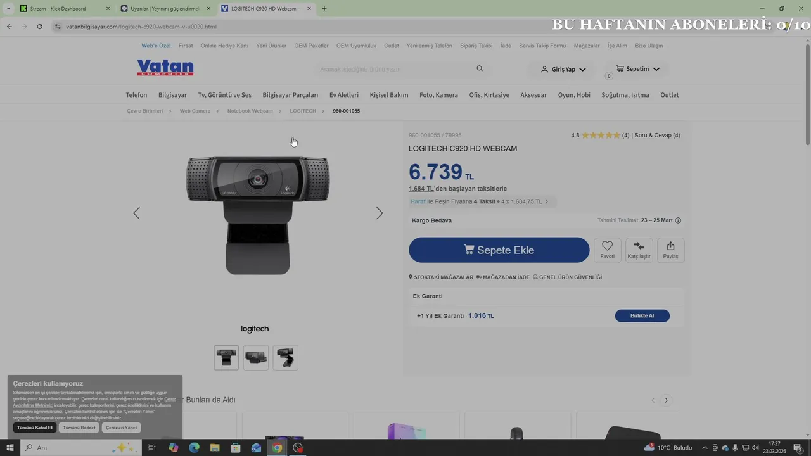This screenshot has width=811, height=456.
Task: Select the first webcam thumbnail
Action: click(226, 358)
